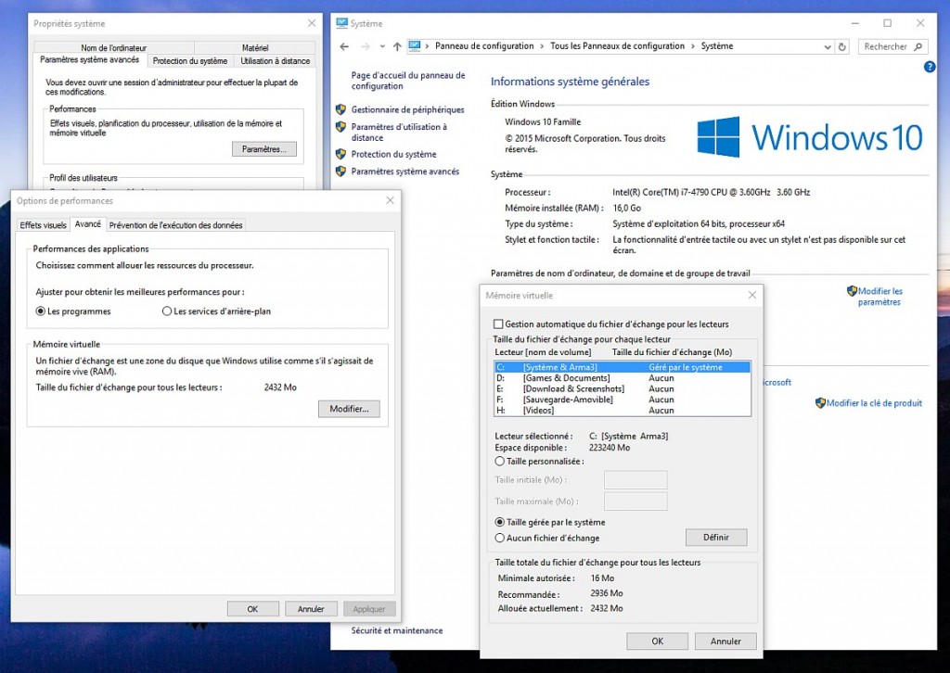Viewport: 950px width, 673px height.
Task: Click the shield icon beside Gestionnaire de périphériques
Action: click(x=340, y=109)
